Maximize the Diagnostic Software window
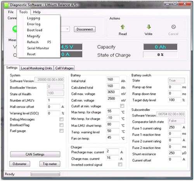This screenshot has width=194, height=181. (x=175, y=4)
